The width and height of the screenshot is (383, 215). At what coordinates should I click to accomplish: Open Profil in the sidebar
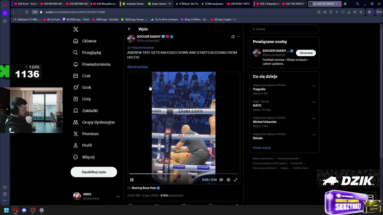pos(83,145)
